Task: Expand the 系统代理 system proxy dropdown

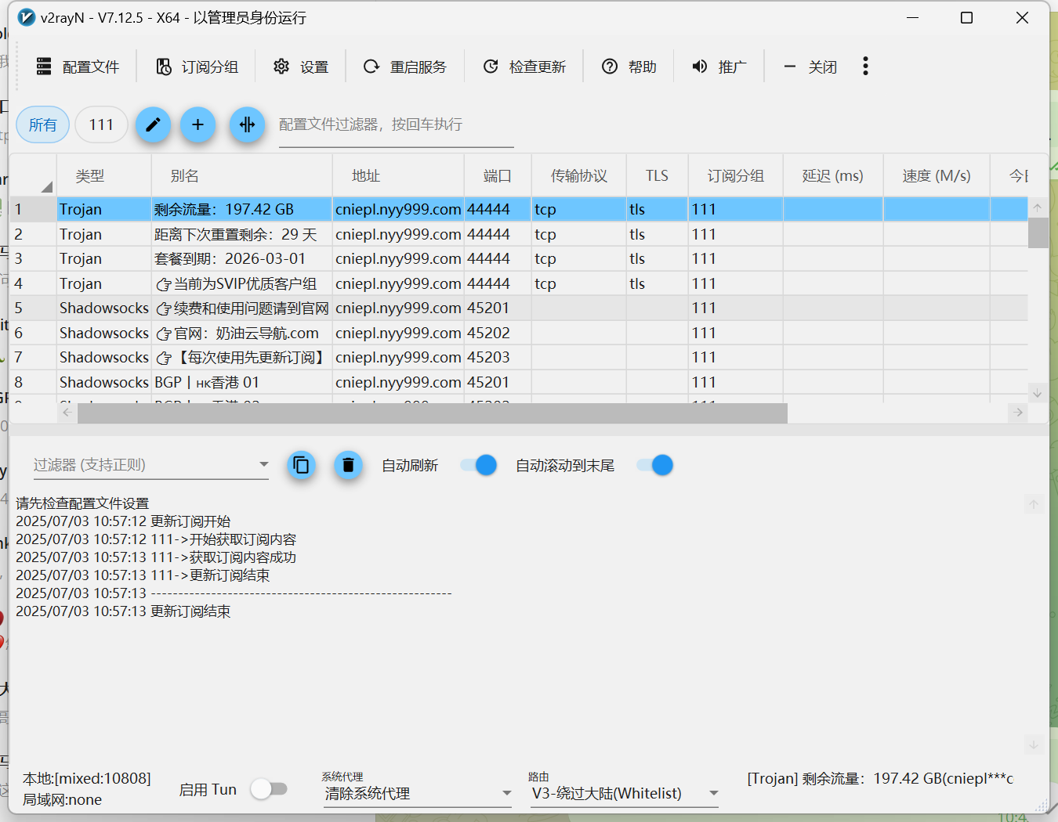Action: click(506, 793)
